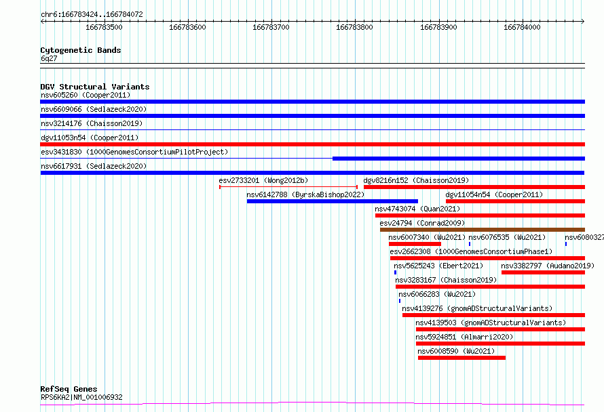Open nsv5625243 (Ebert2021) label
Viewport: 604px width, 412px height.
click(x=438, y=266)
